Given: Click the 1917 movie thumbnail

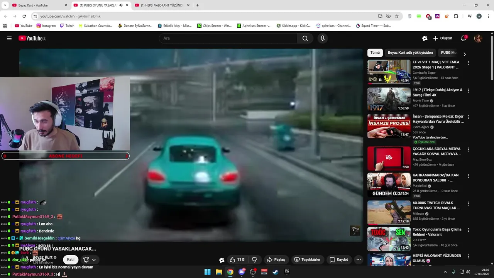Looking at the screenshot, I should click(389, 99).
